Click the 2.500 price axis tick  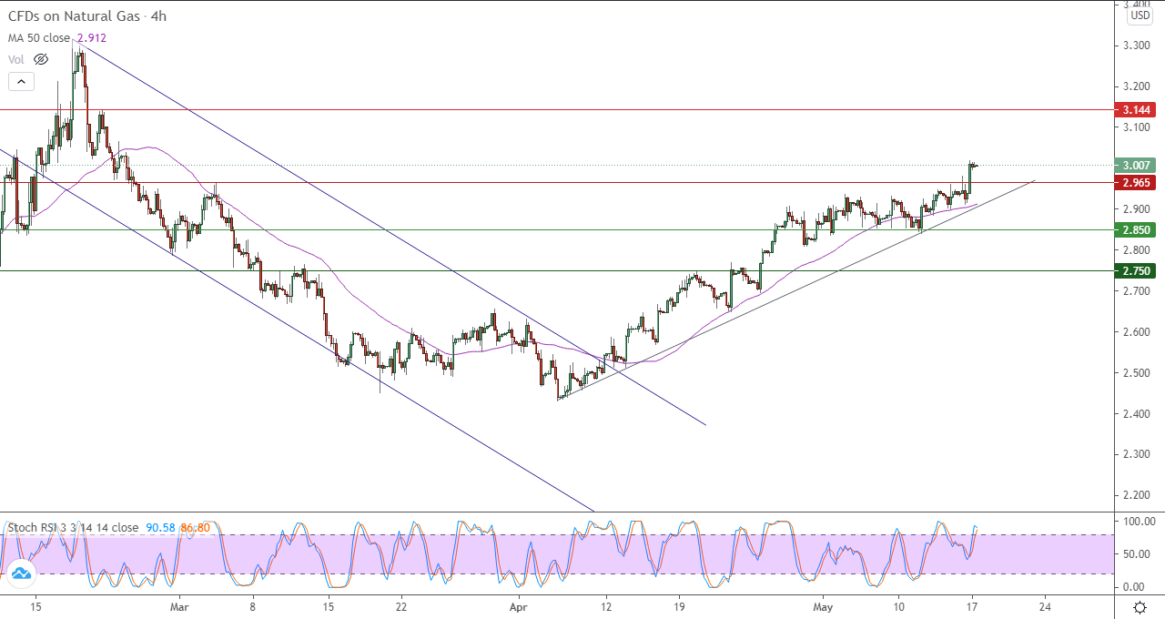[1137, 372]
